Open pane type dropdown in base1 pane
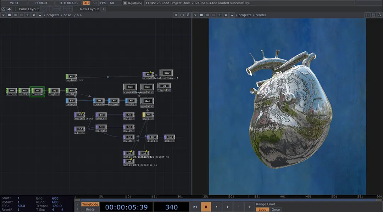Image resolution: width=383 pixels, height=212 pixels. pos(3,15)
